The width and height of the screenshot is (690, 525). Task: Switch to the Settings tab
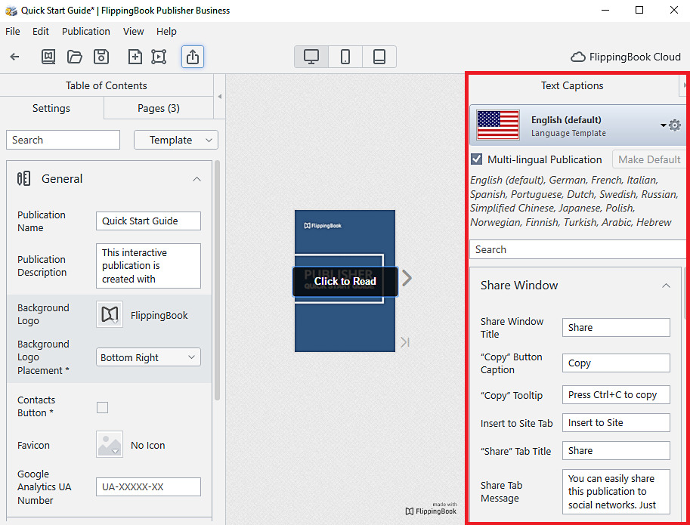(x=51, y=108)
